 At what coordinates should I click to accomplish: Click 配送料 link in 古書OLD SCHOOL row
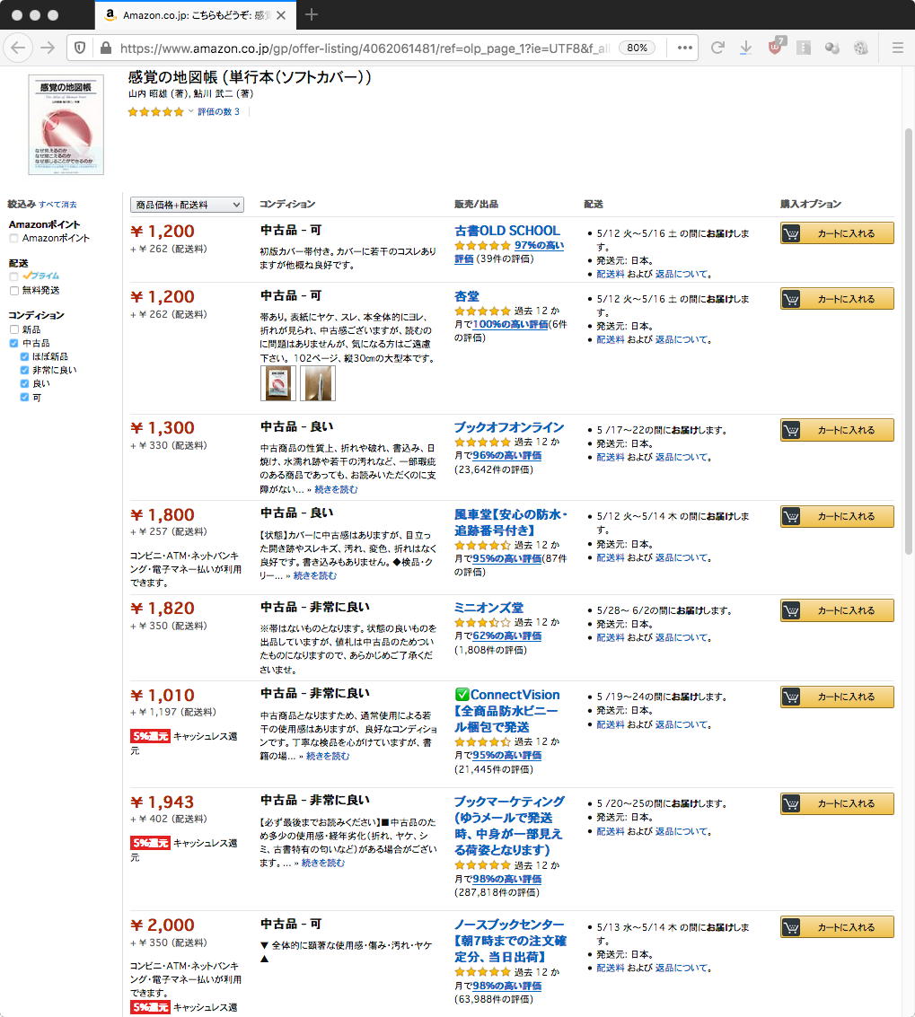pyautogui.click(x=610, y=275)
